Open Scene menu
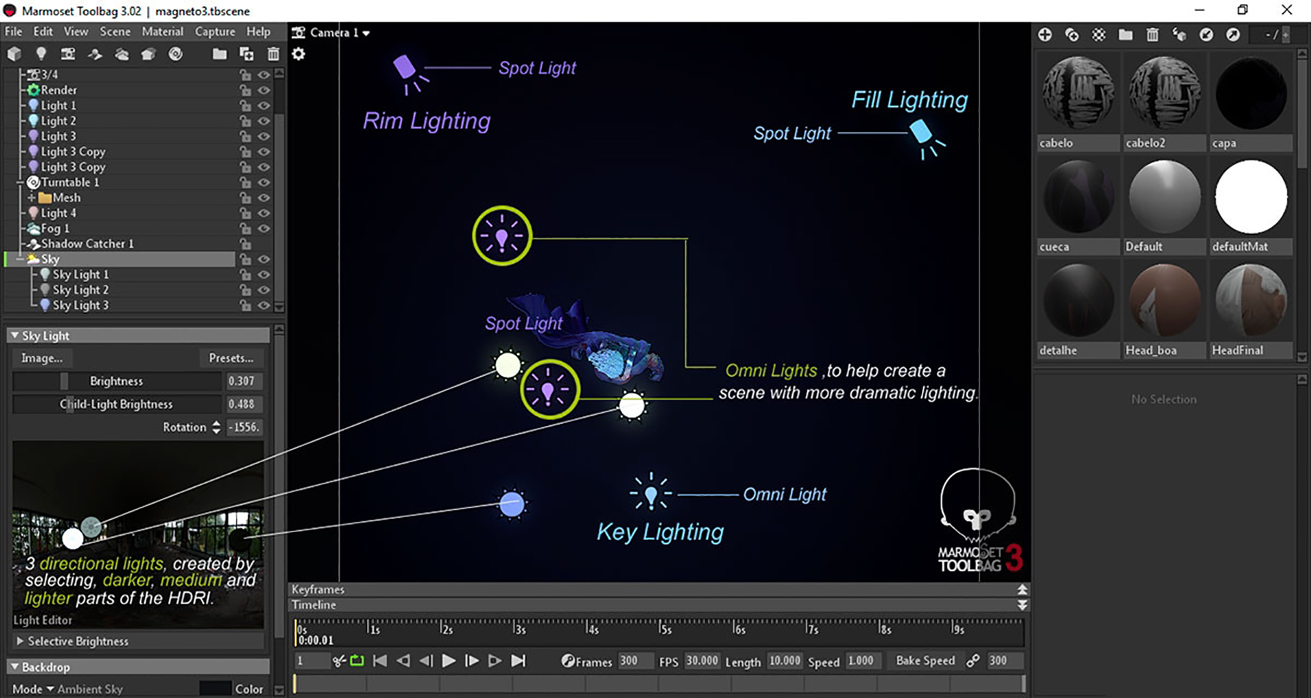This screenshot has height=698, width=1311. (x=115, y=32)
